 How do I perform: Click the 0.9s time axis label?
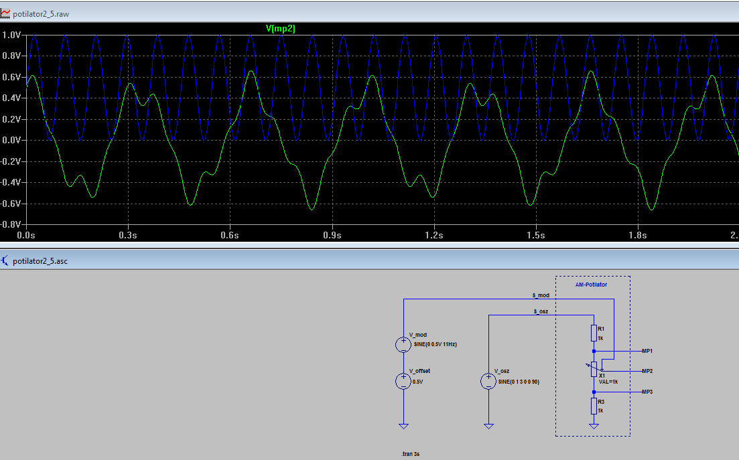tap(332, 236)
